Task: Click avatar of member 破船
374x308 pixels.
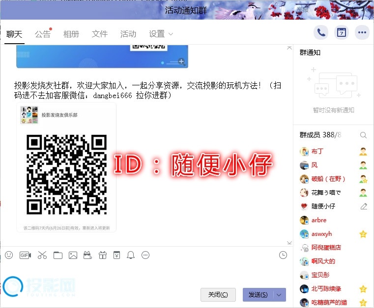Action: click(304, 179)
